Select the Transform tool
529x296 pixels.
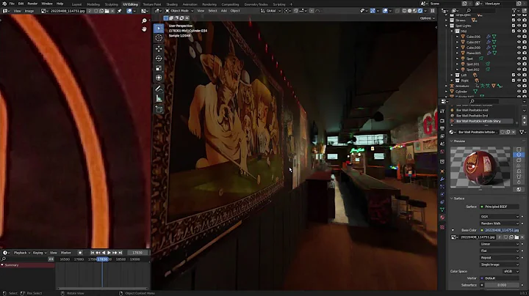point(159,78)
